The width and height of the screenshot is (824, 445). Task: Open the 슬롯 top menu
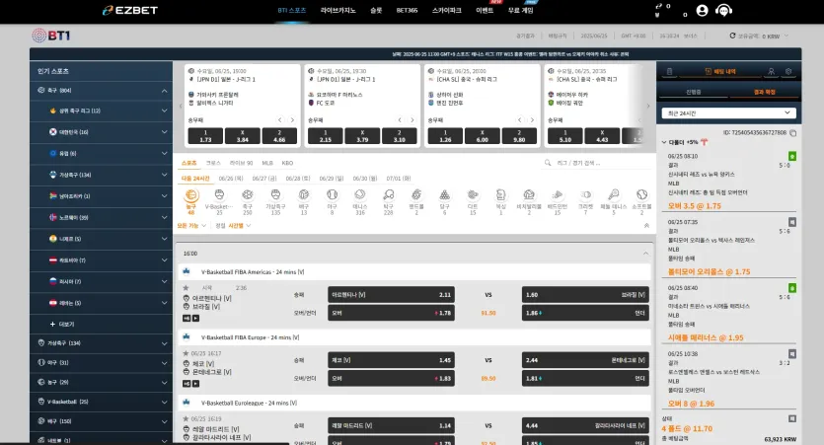[376, 11]
